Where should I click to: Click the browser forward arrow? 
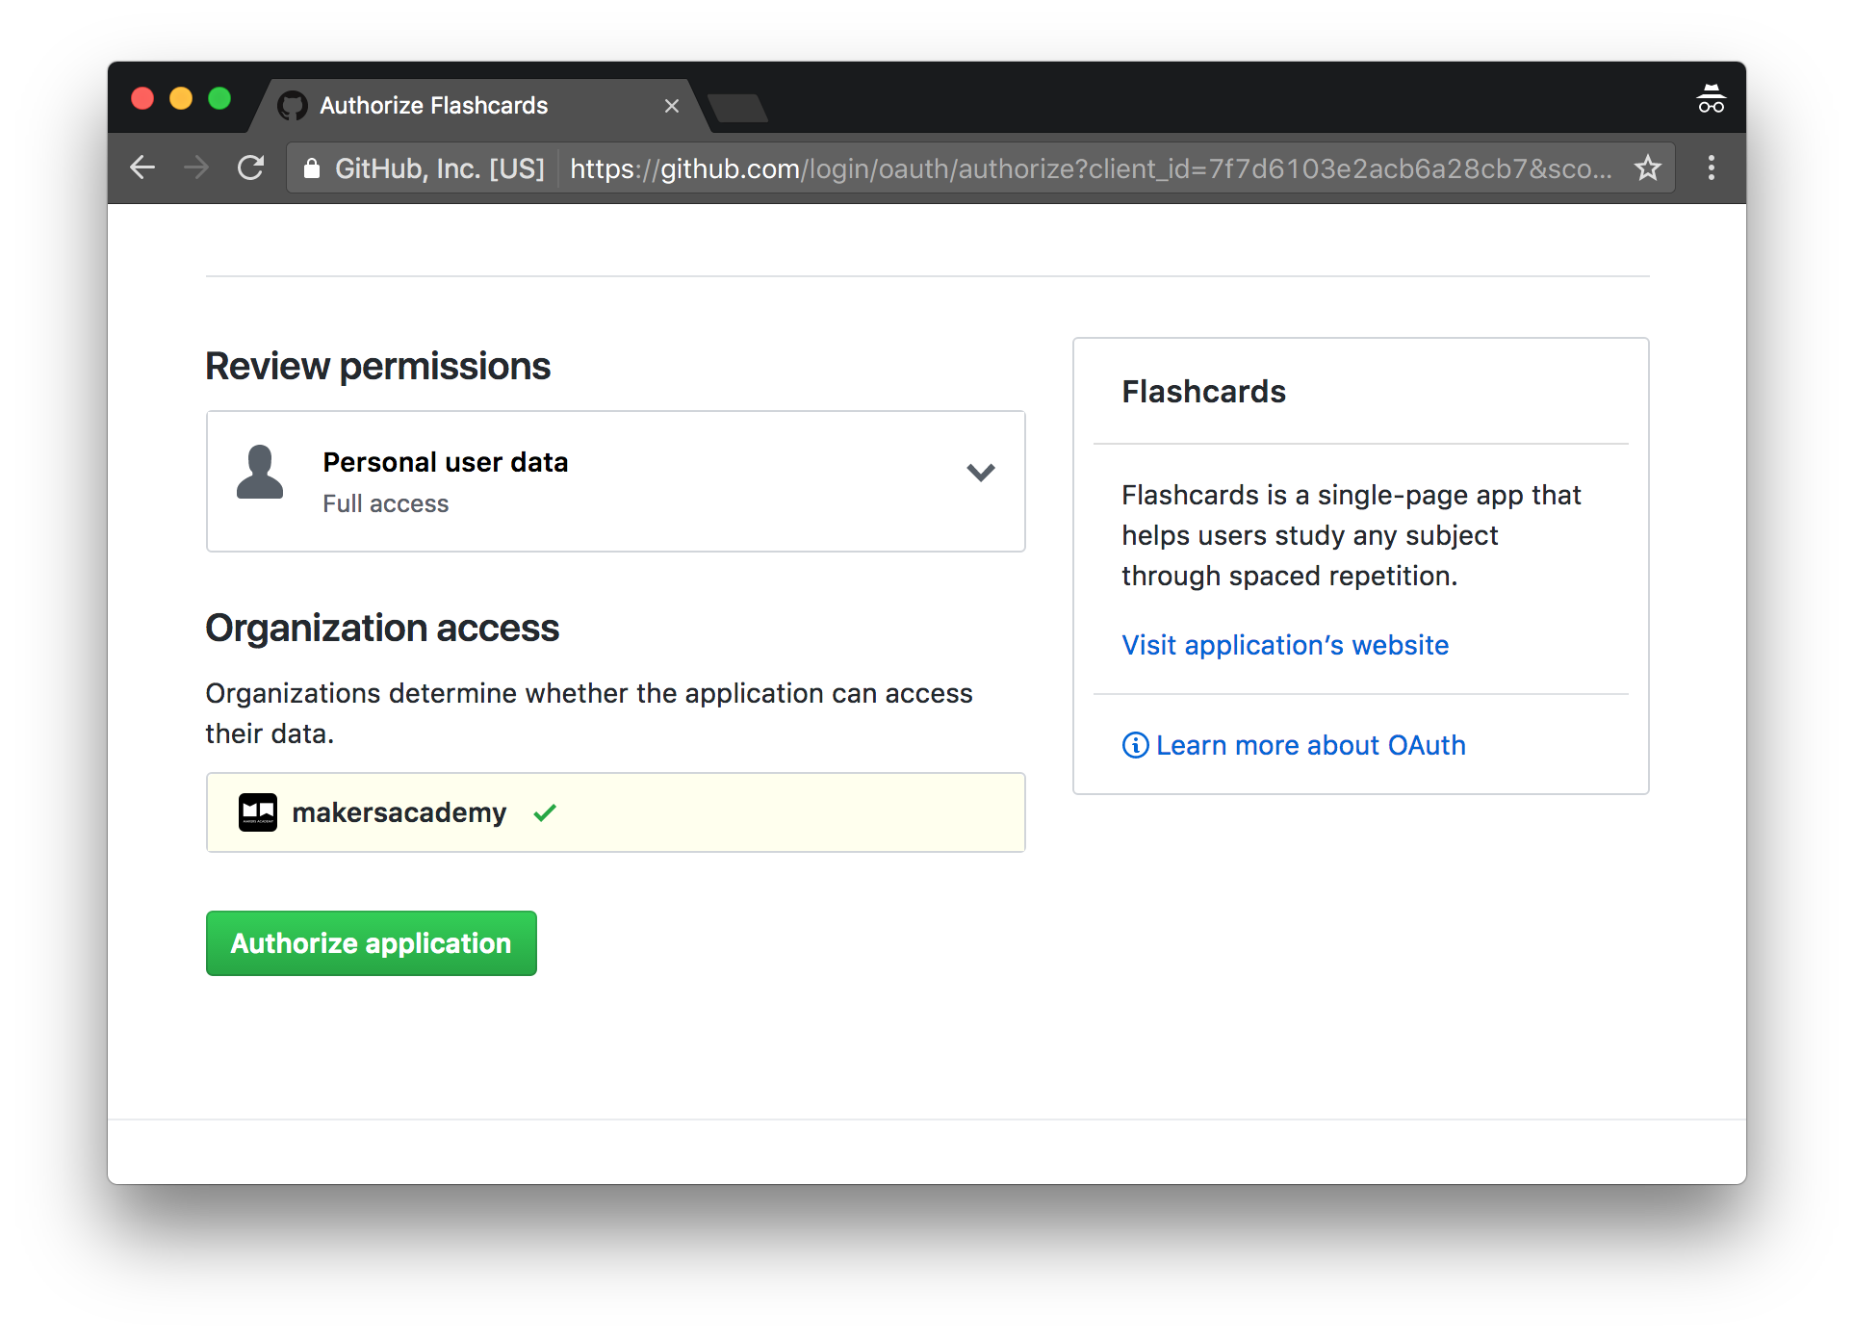coord(196,167)
